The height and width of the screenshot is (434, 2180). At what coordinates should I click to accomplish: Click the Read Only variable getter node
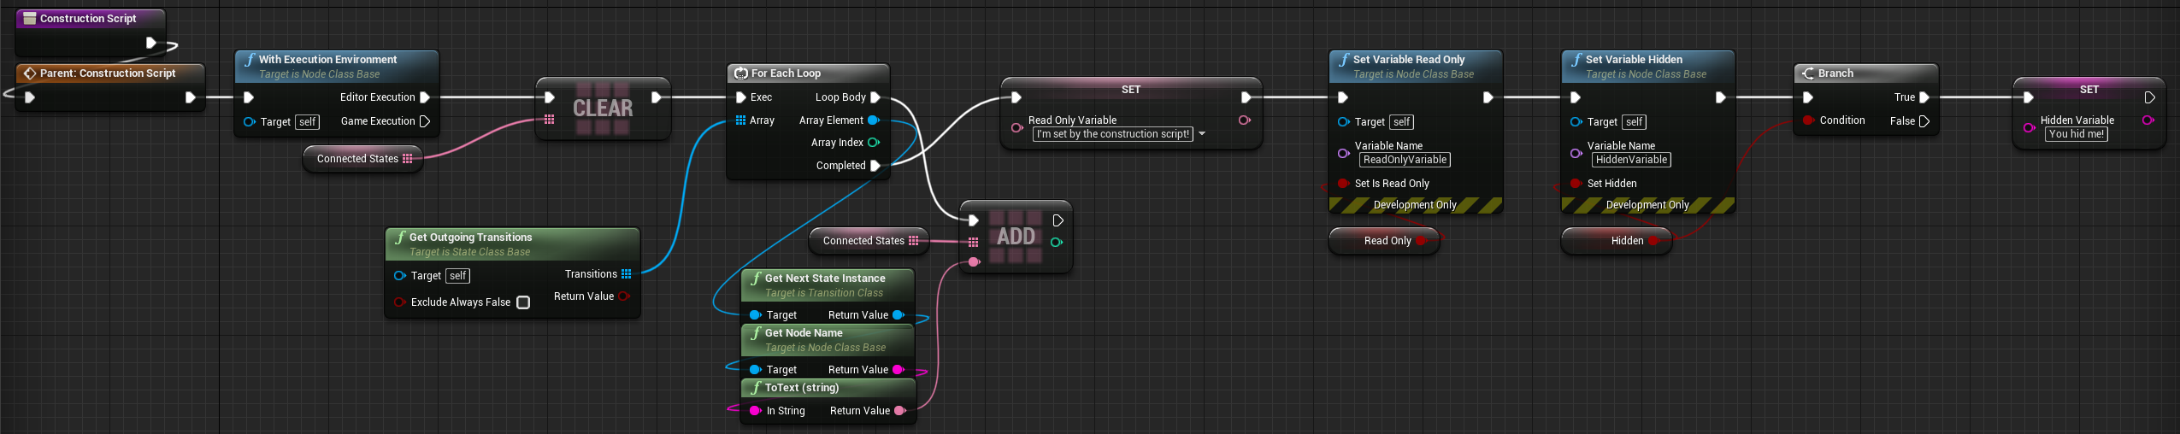(1385, 241)
